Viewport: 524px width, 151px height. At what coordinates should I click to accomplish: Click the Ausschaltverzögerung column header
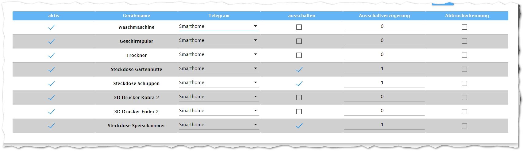coord(384,16)
